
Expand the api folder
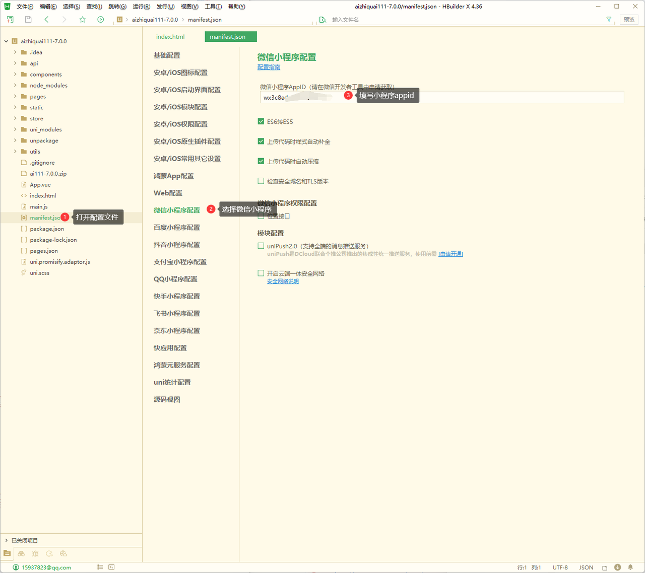[15, 63]
